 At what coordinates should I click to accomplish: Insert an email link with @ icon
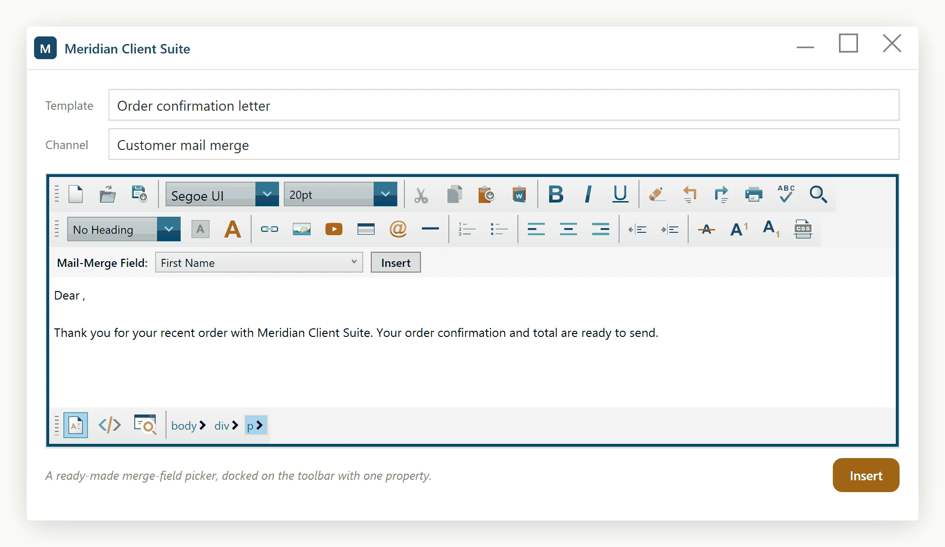398,229
